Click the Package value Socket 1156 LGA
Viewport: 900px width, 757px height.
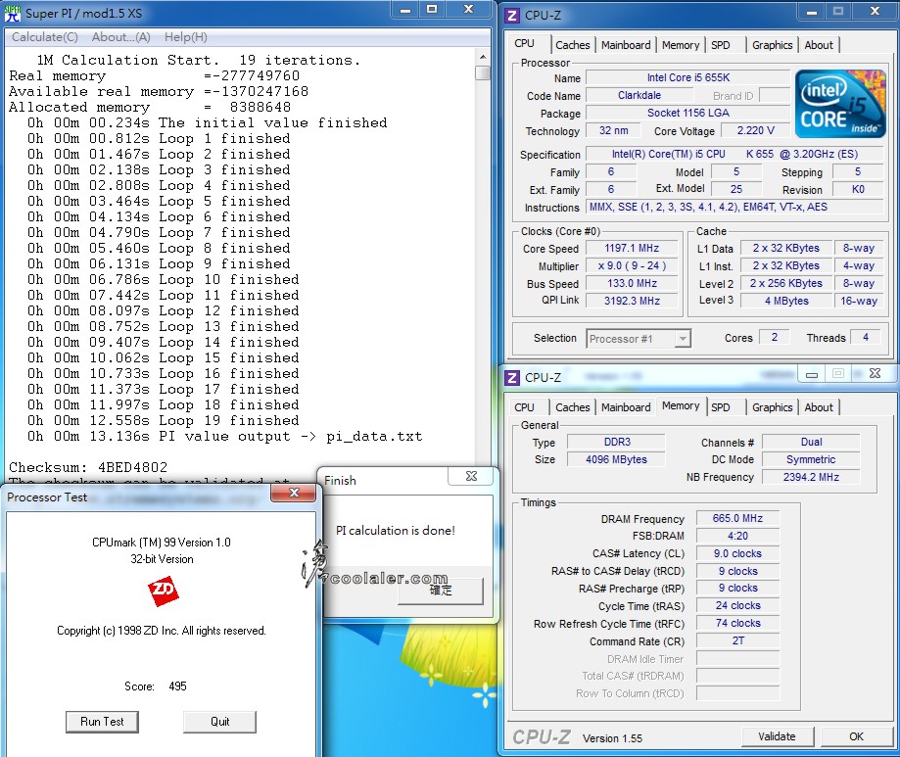[687, 113]
